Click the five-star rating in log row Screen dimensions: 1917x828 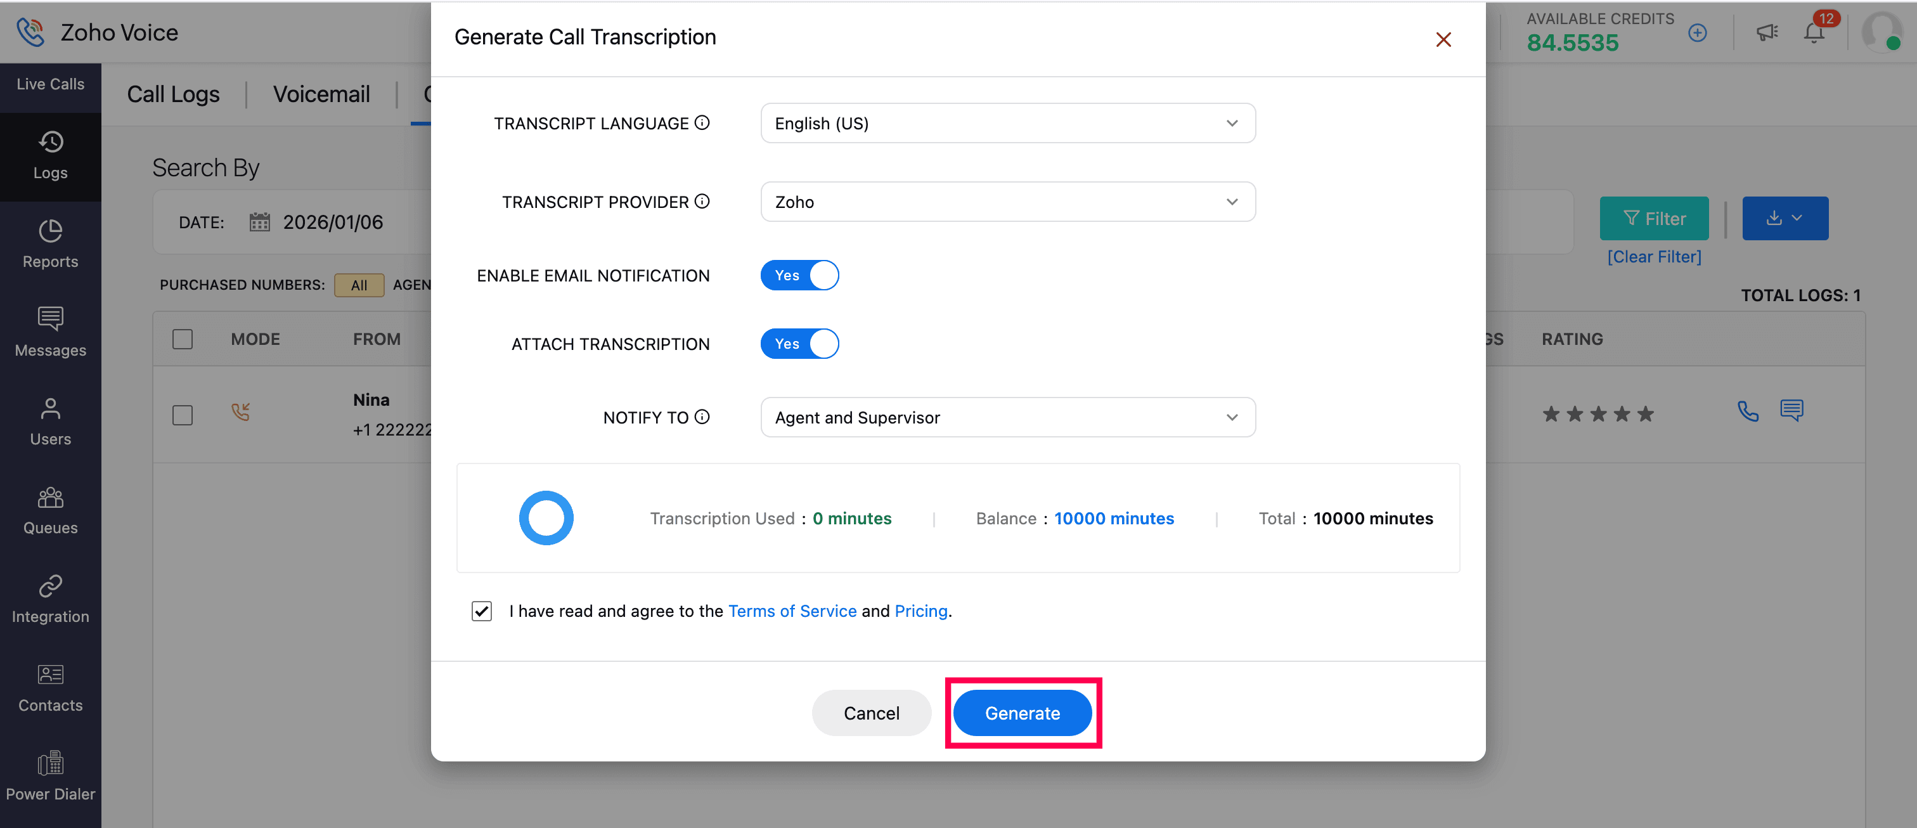(x=1597, y=413)
